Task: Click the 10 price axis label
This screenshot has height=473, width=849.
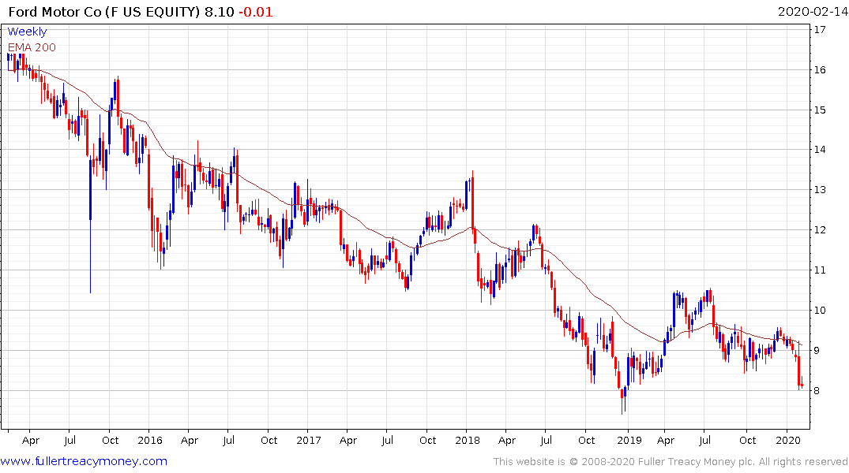Action: tap(820, 311)
